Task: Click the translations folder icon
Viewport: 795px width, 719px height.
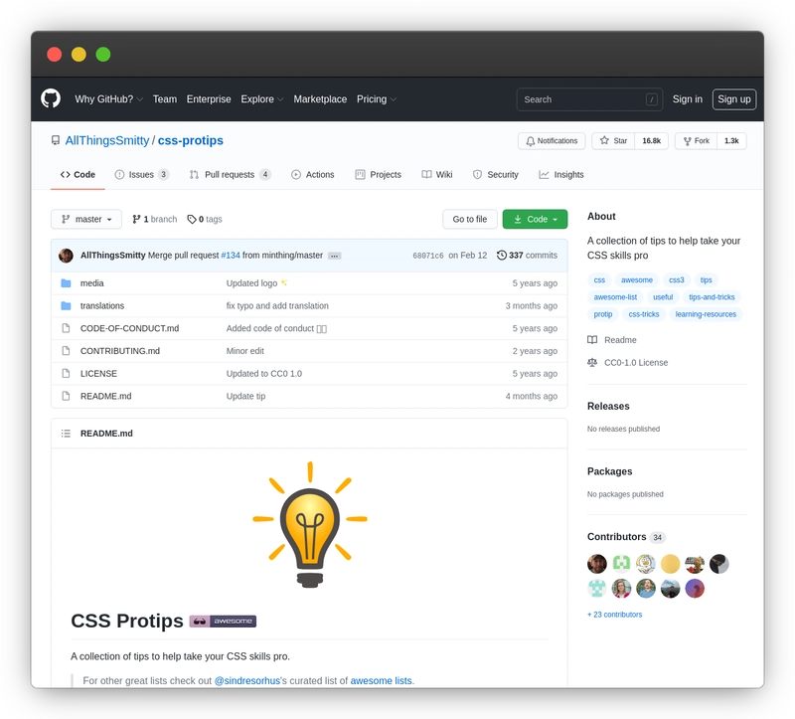Action: (x=66, y=305)
